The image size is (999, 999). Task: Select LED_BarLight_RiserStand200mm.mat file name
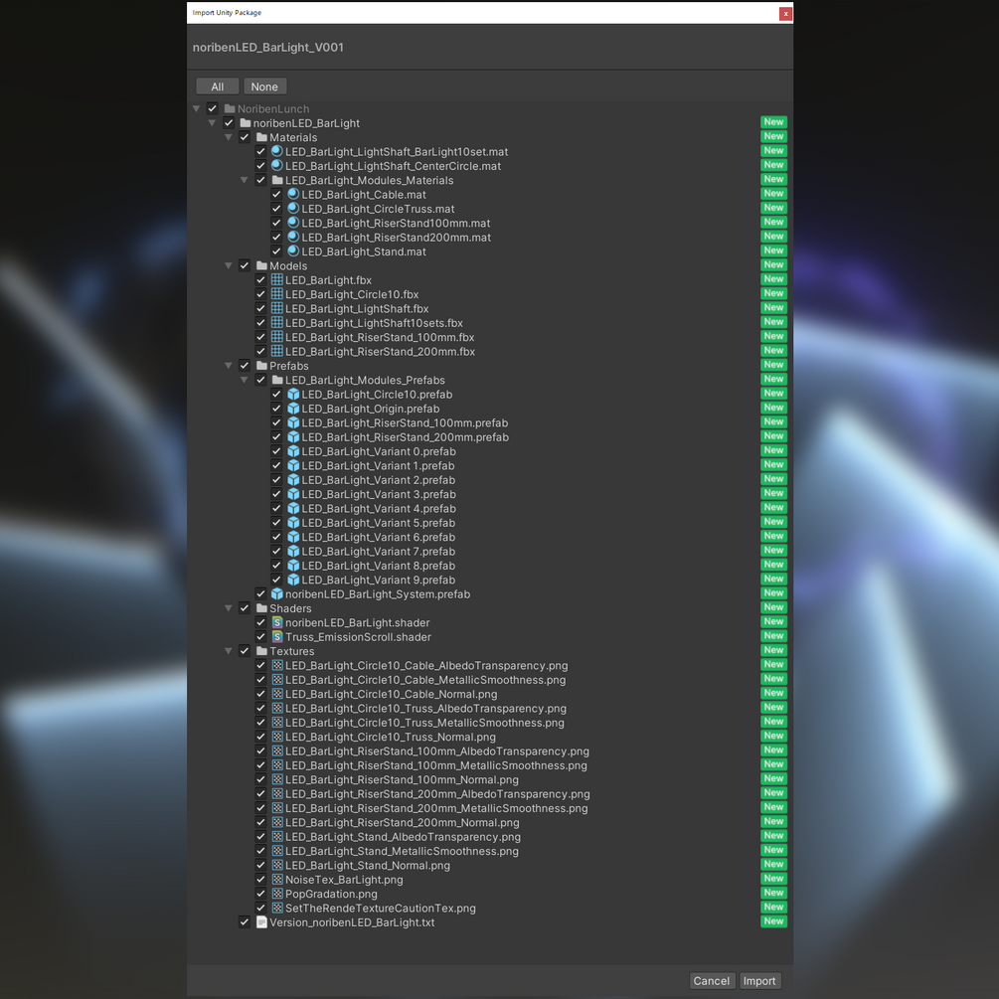[397, 238]
